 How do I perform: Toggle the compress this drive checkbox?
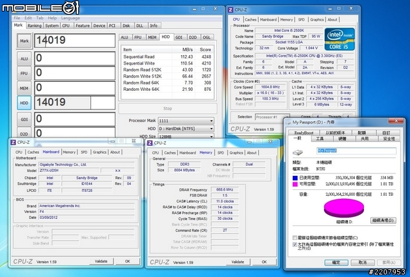295,237
